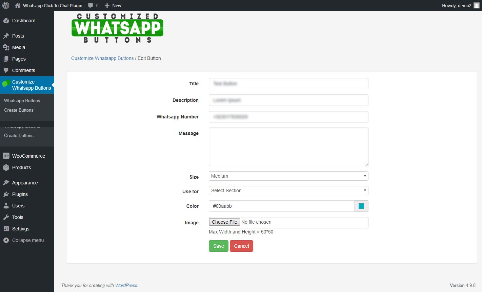Open the comments bubble in the admin bar
Screen dimensions: 482x292
coord(93,5)
